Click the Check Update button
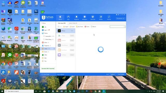 point(121,74)
